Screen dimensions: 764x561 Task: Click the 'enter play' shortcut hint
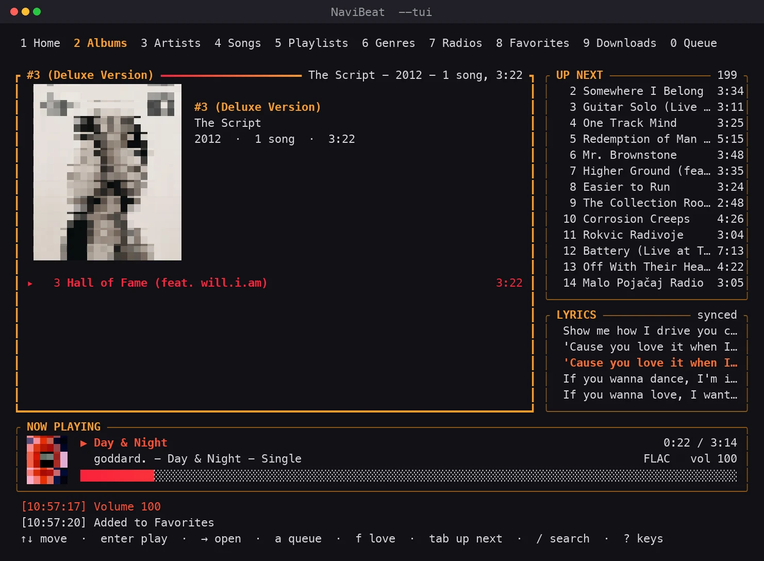(x=134, y=538)
